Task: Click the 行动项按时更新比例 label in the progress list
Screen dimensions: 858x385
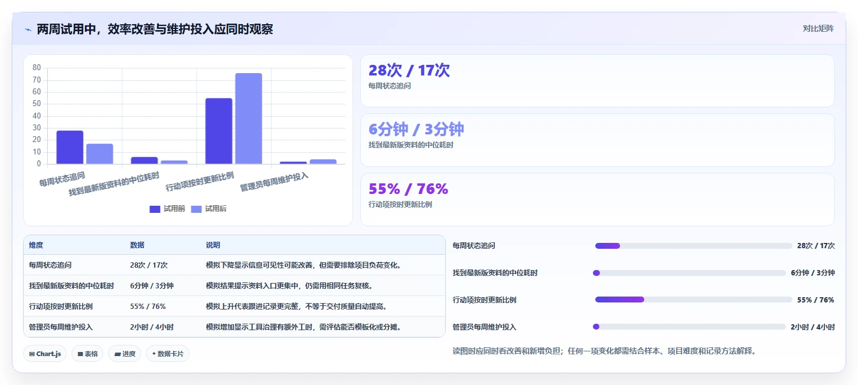Action: [484, 300]
